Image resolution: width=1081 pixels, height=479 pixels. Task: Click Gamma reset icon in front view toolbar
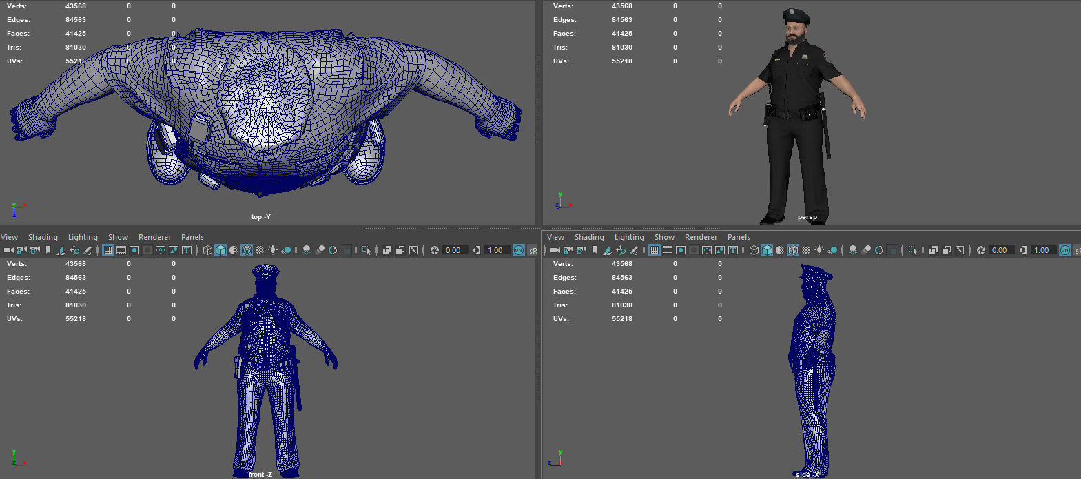coord(476,250)
